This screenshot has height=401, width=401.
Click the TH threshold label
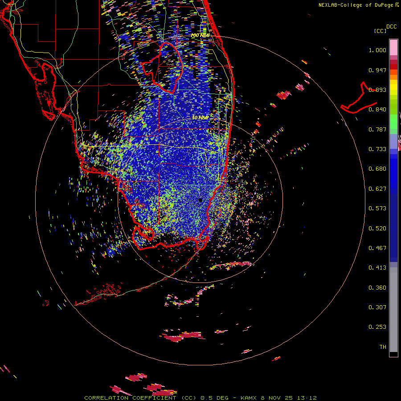tap(383, 347)
